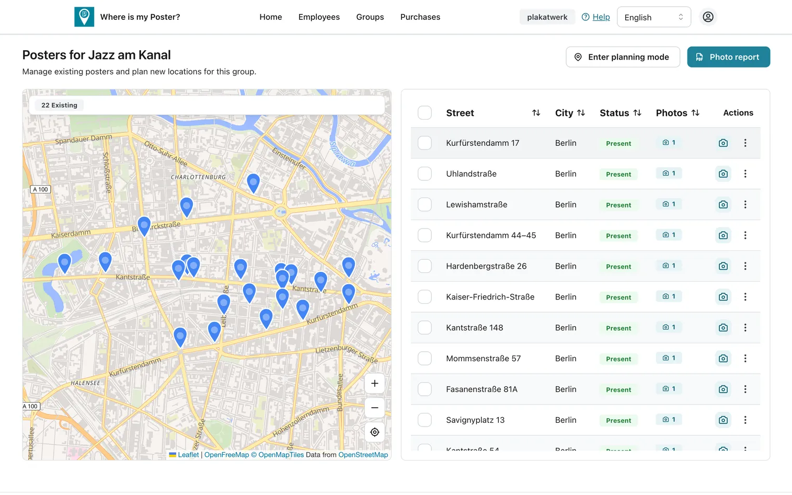Open the Purchases page

420,17
